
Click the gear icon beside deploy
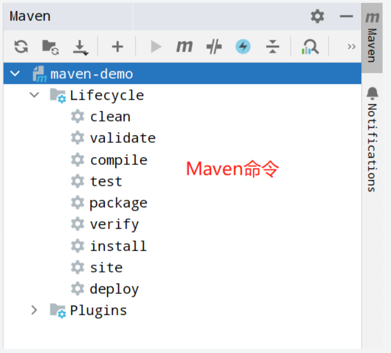click(78, 289)
